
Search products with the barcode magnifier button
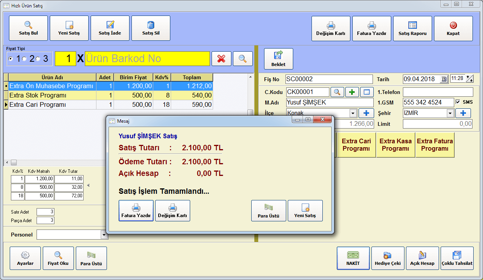point(243,59)
